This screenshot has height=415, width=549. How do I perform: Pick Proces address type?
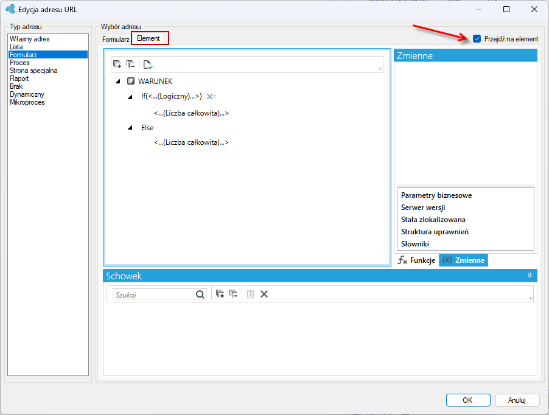click(48, 63)
